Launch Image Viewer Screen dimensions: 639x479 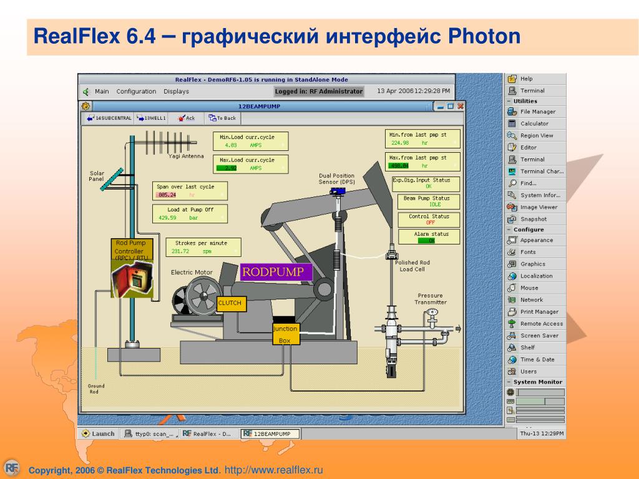pos(535,207)
